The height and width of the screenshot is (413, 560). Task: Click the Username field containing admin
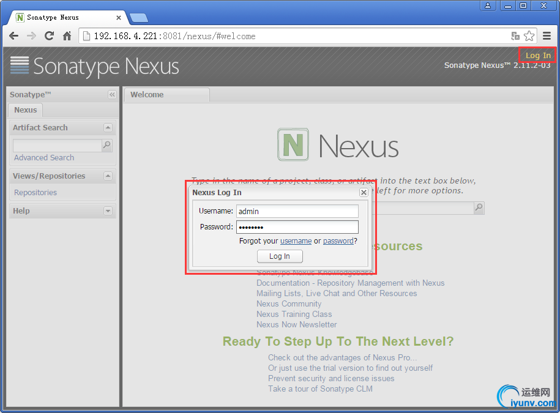[x=297, y=211]
